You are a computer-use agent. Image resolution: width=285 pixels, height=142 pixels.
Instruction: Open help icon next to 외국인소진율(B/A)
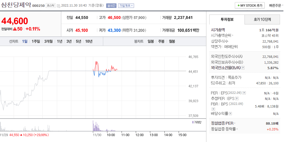point(243,68)
